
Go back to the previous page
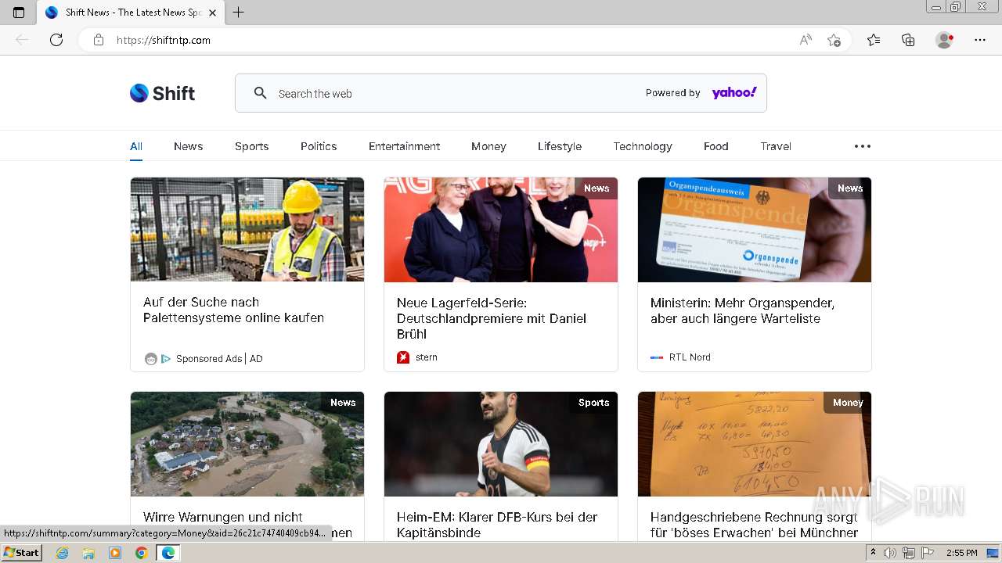[x=22, y=40]
